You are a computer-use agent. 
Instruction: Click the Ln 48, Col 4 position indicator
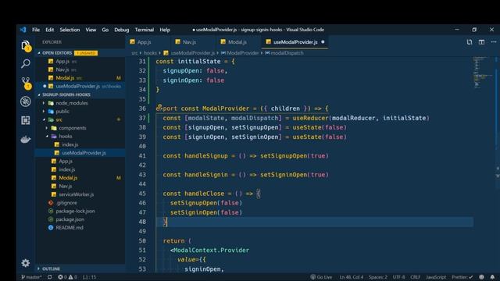[351, 277]
